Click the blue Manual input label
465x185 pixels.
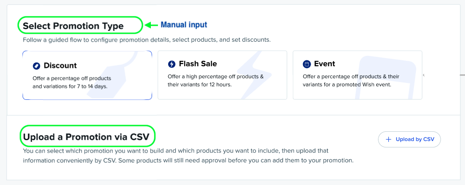184,25
